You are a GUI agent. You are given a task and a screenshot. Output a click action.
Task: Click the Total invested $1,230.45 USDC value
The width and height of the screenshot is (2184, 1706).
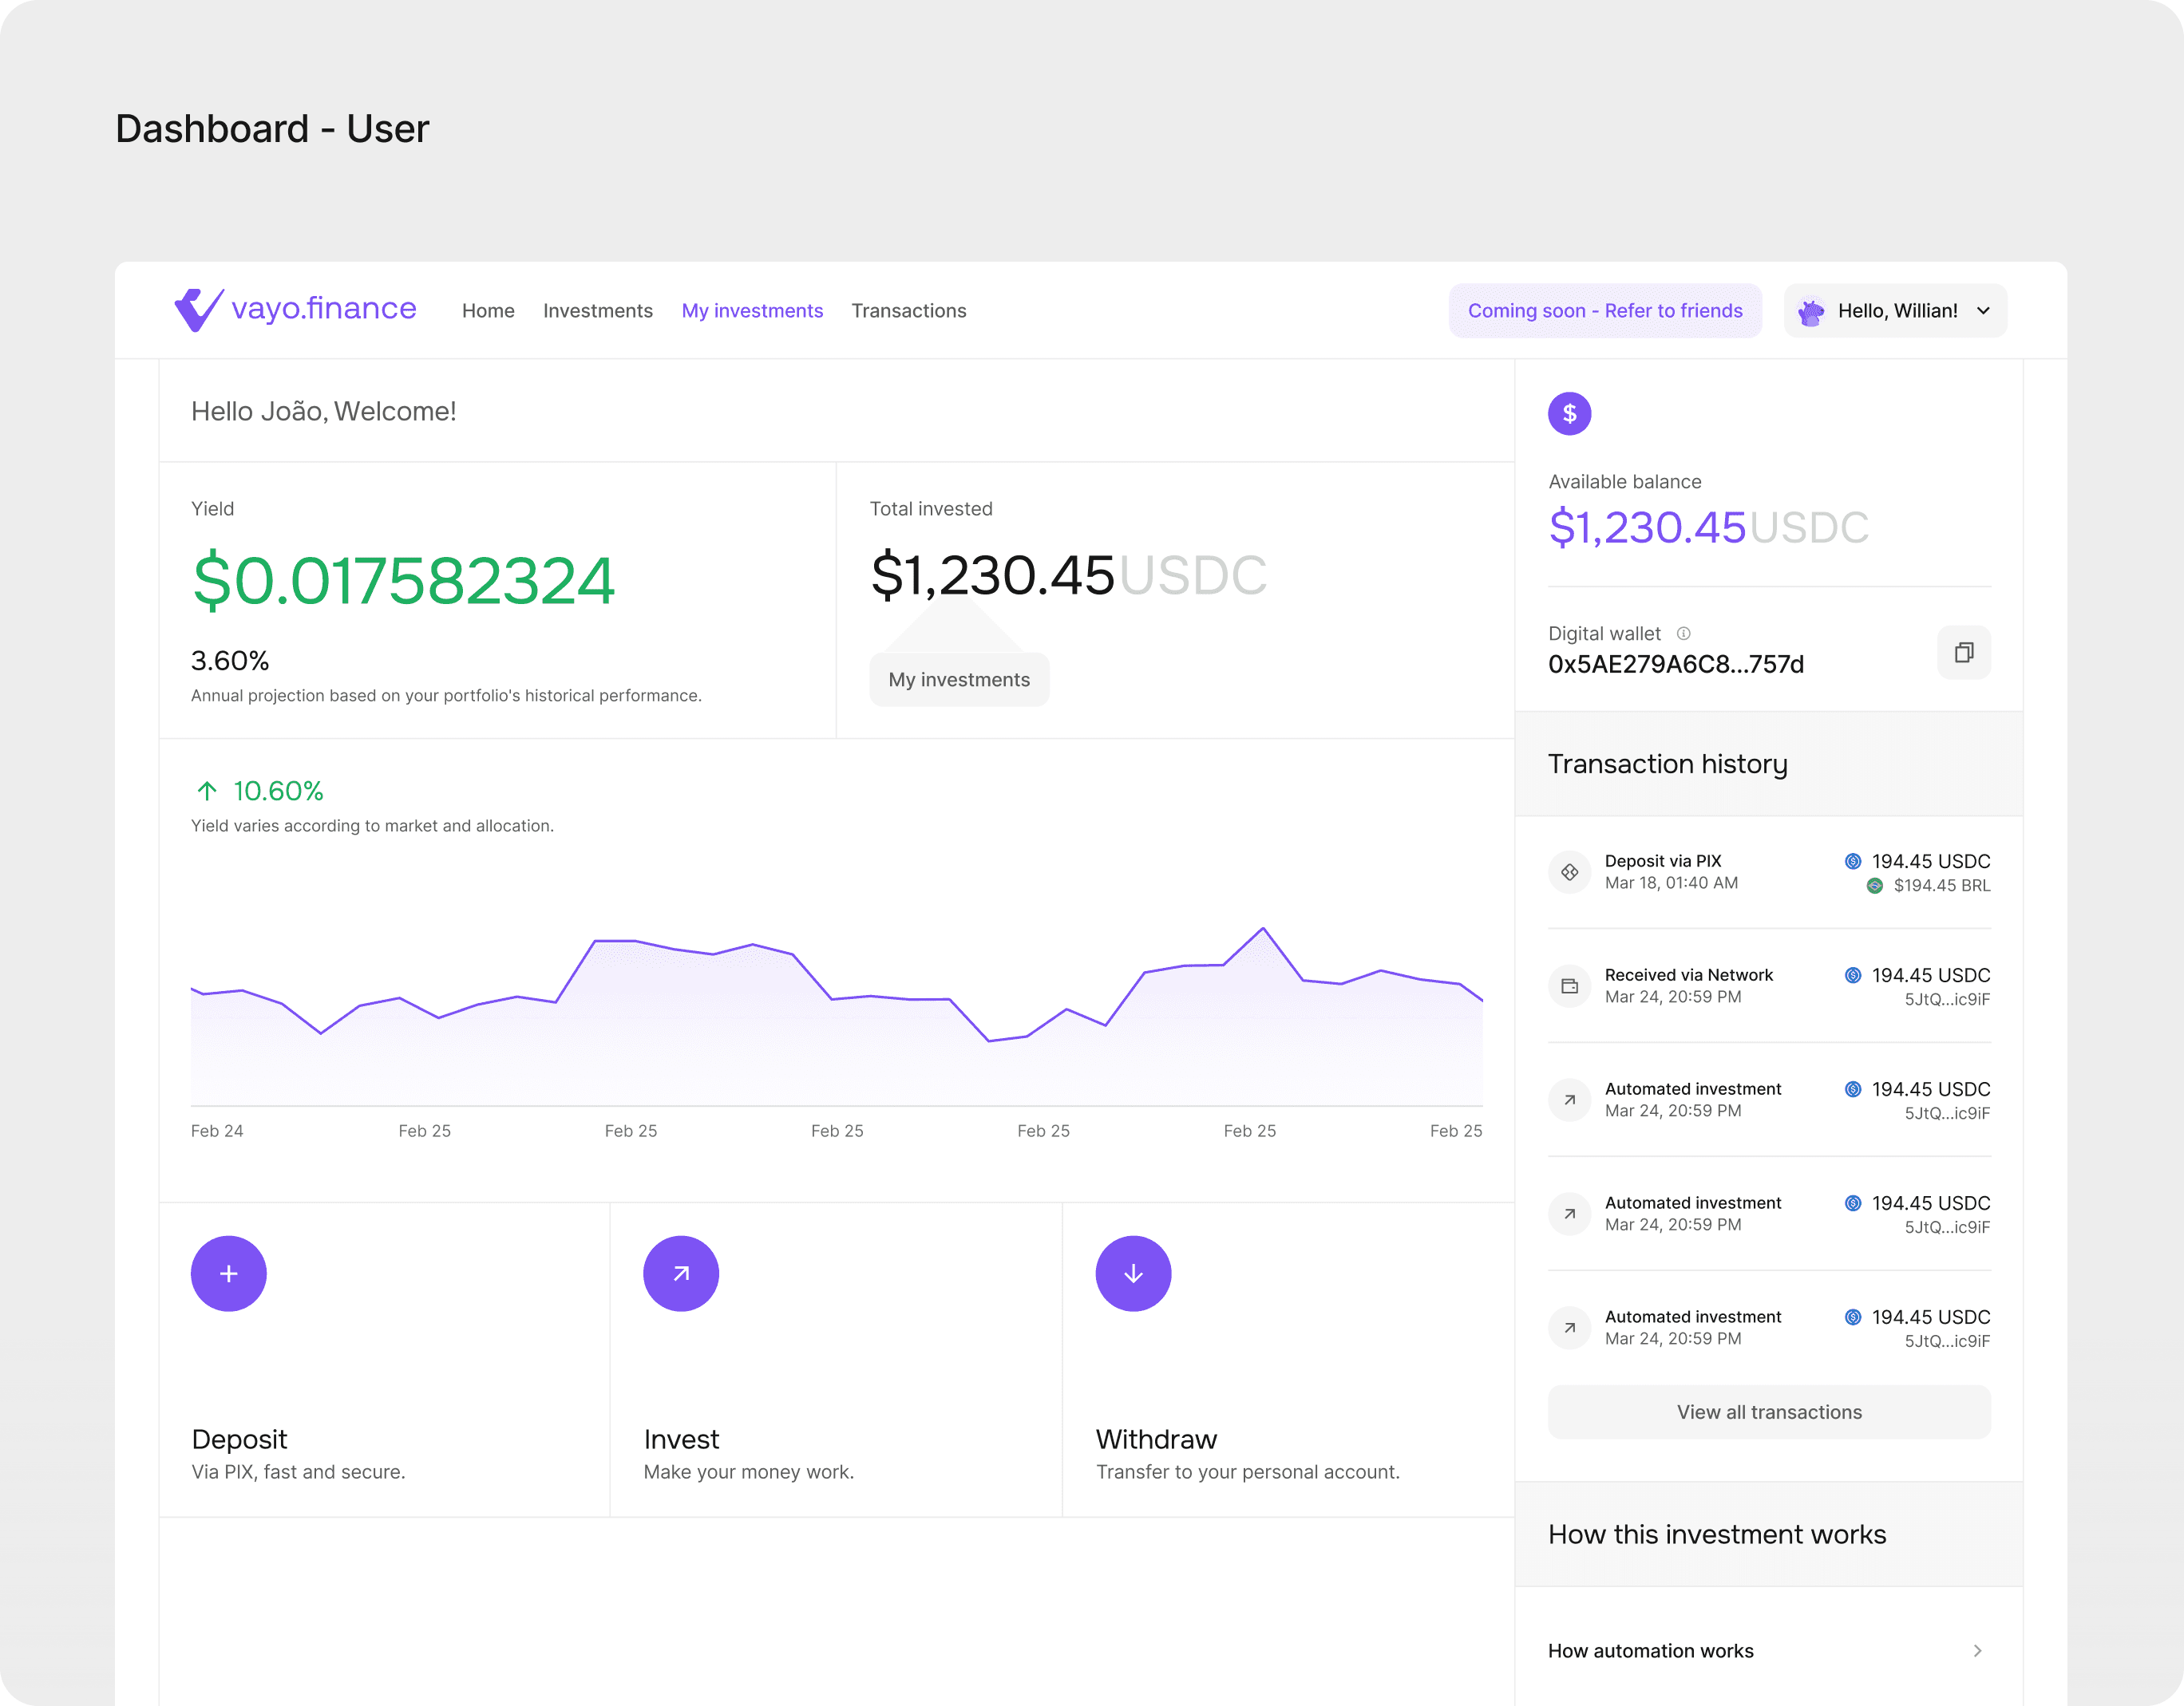pyautogui.click(x=1068, y=575)
